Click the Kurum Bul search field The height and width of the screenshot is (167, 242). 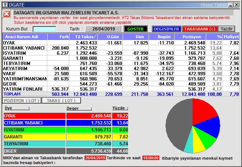44,29
